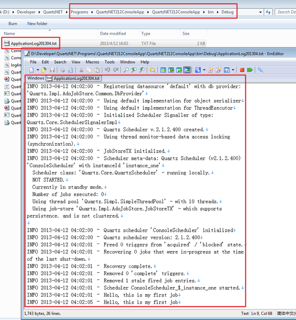This screenshot has width=296, height=320.
Task: Toggle the Wrap by Characters icon
Action: [171, 70]
